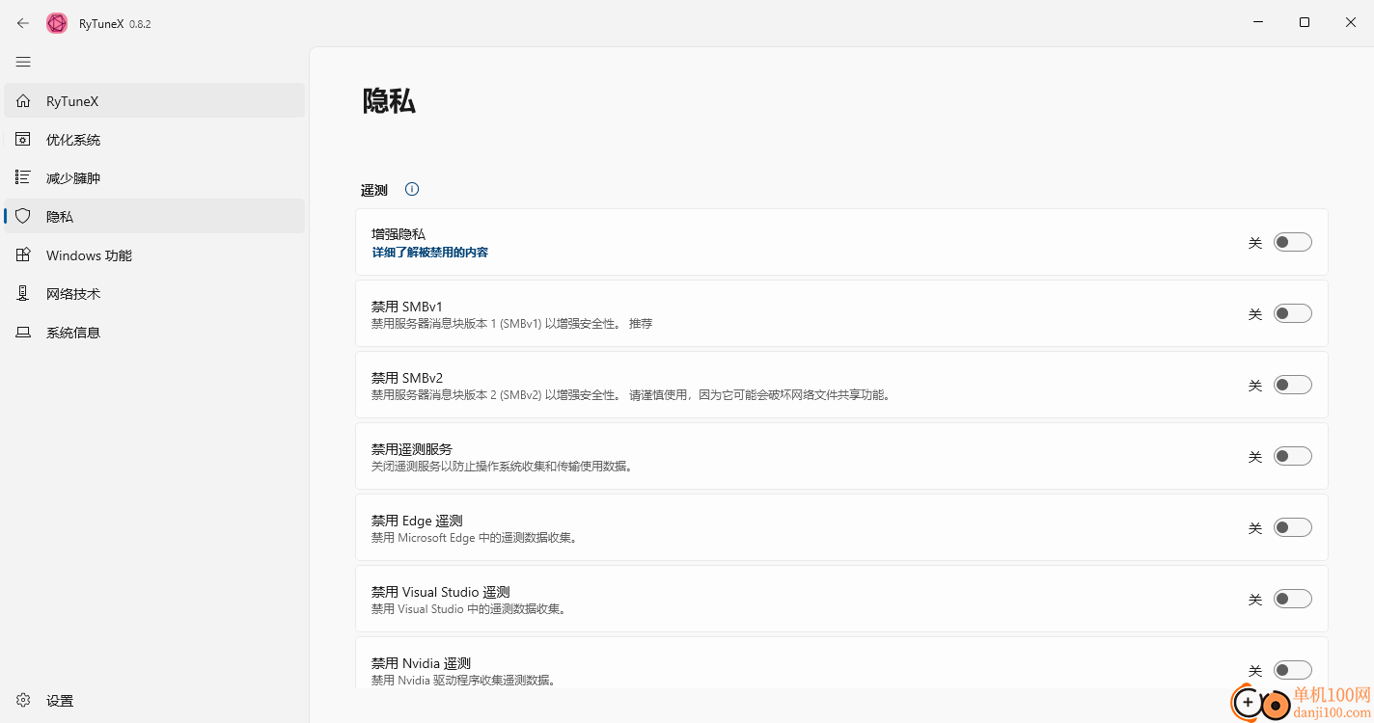Turn on 禁用 SMBv1 switch
Viewport: 1374px width, 723px height.
pos(1292,313)
